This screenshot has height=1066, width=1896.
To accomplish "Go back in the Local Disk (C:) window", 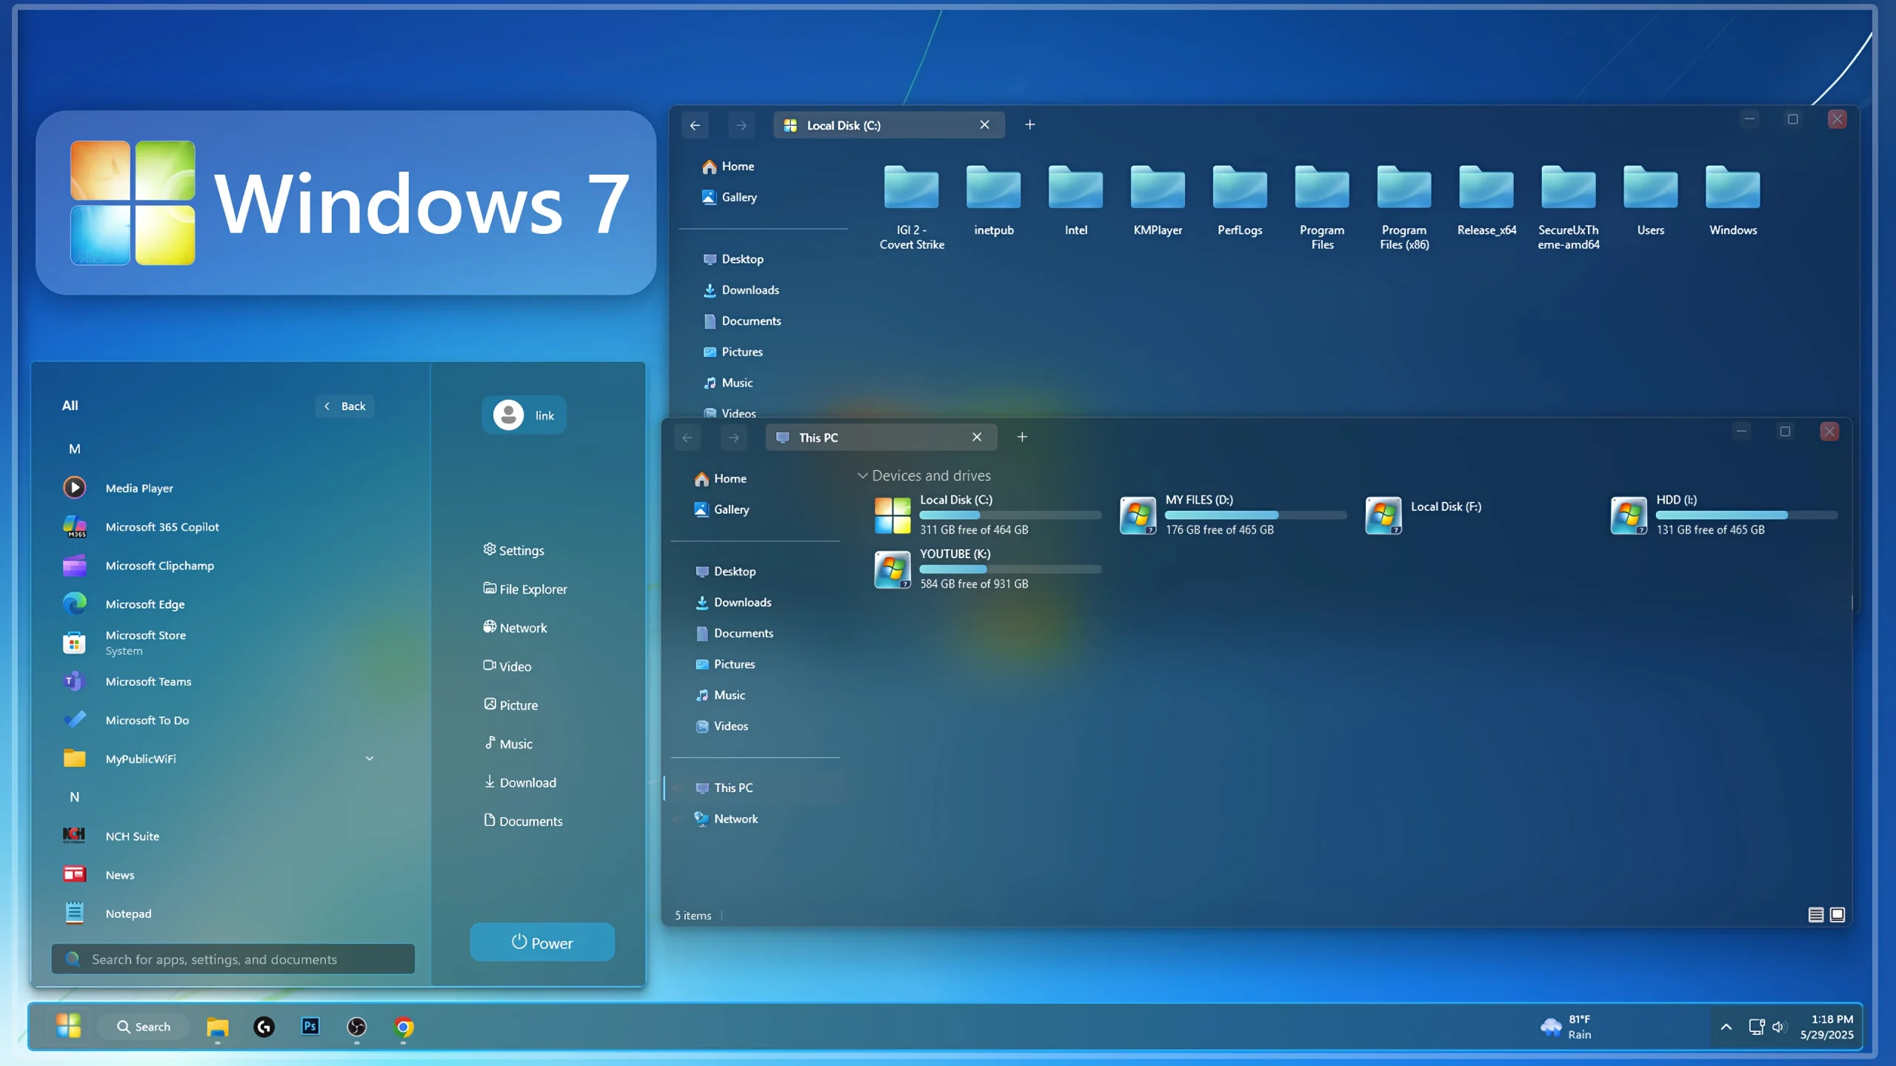I will coord(695,125).
